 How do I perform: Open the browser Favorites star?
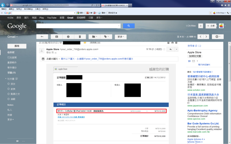[225, 5]
